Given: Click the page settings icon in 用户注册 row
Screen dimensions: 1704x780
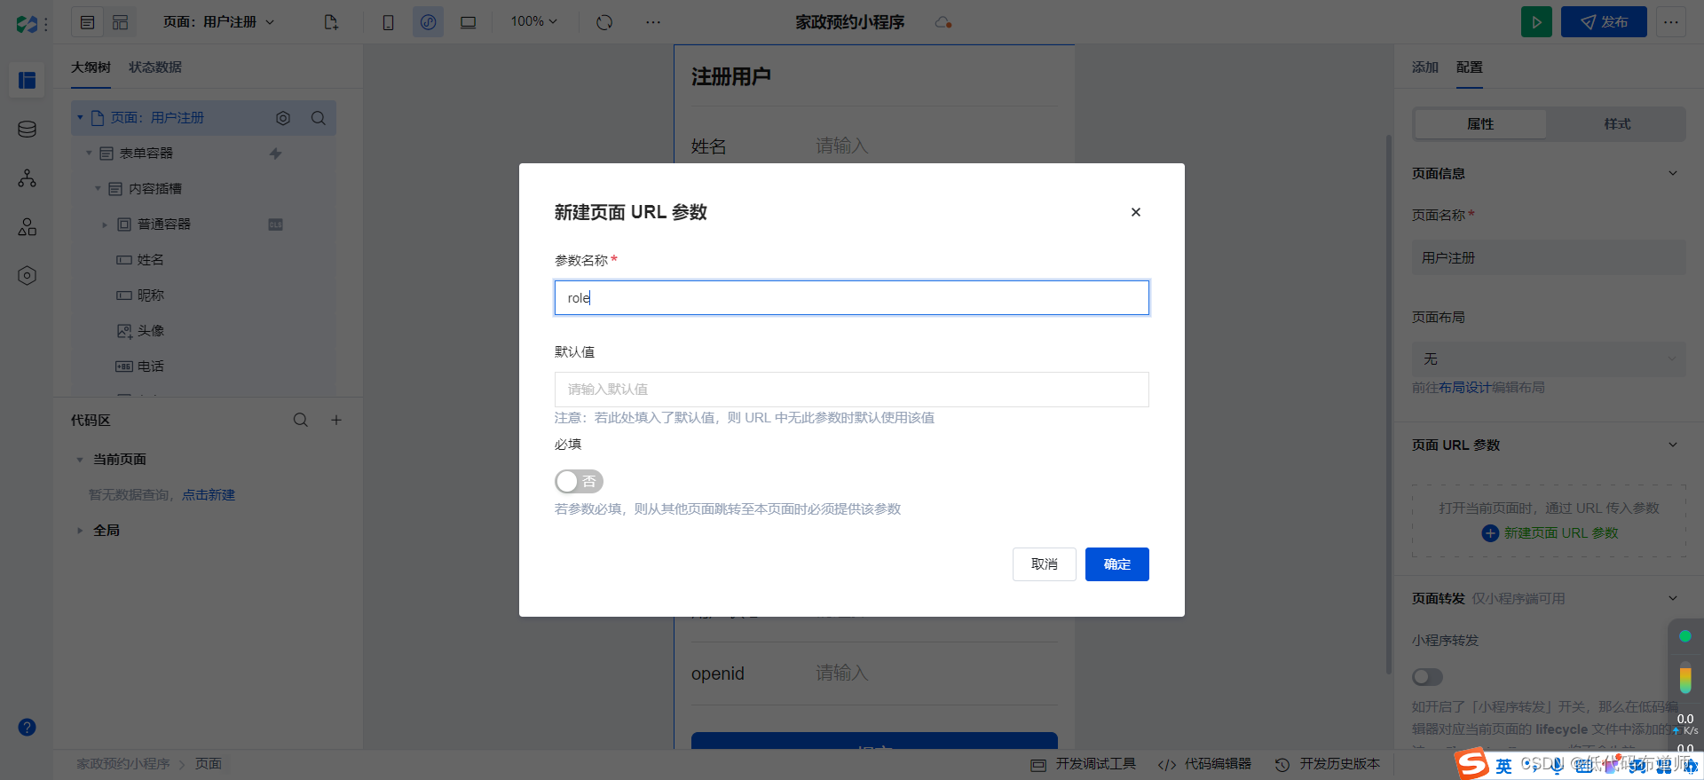Looking at the screenshot, I should pos(283,118).
